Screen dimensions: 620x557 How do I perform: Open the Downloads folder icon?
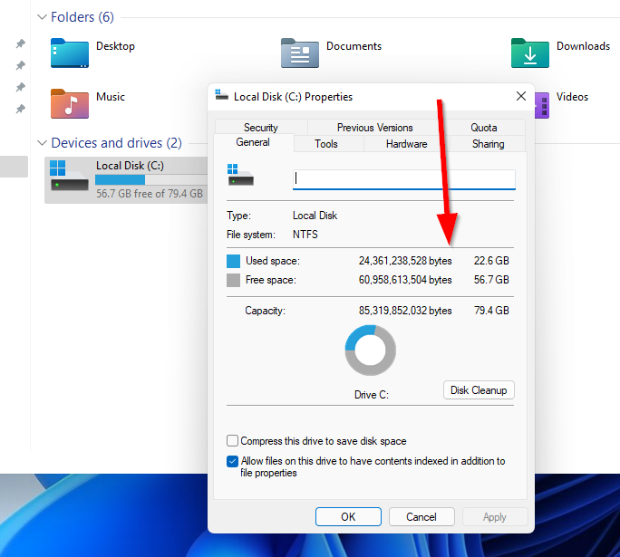click(x=530, y=53)
